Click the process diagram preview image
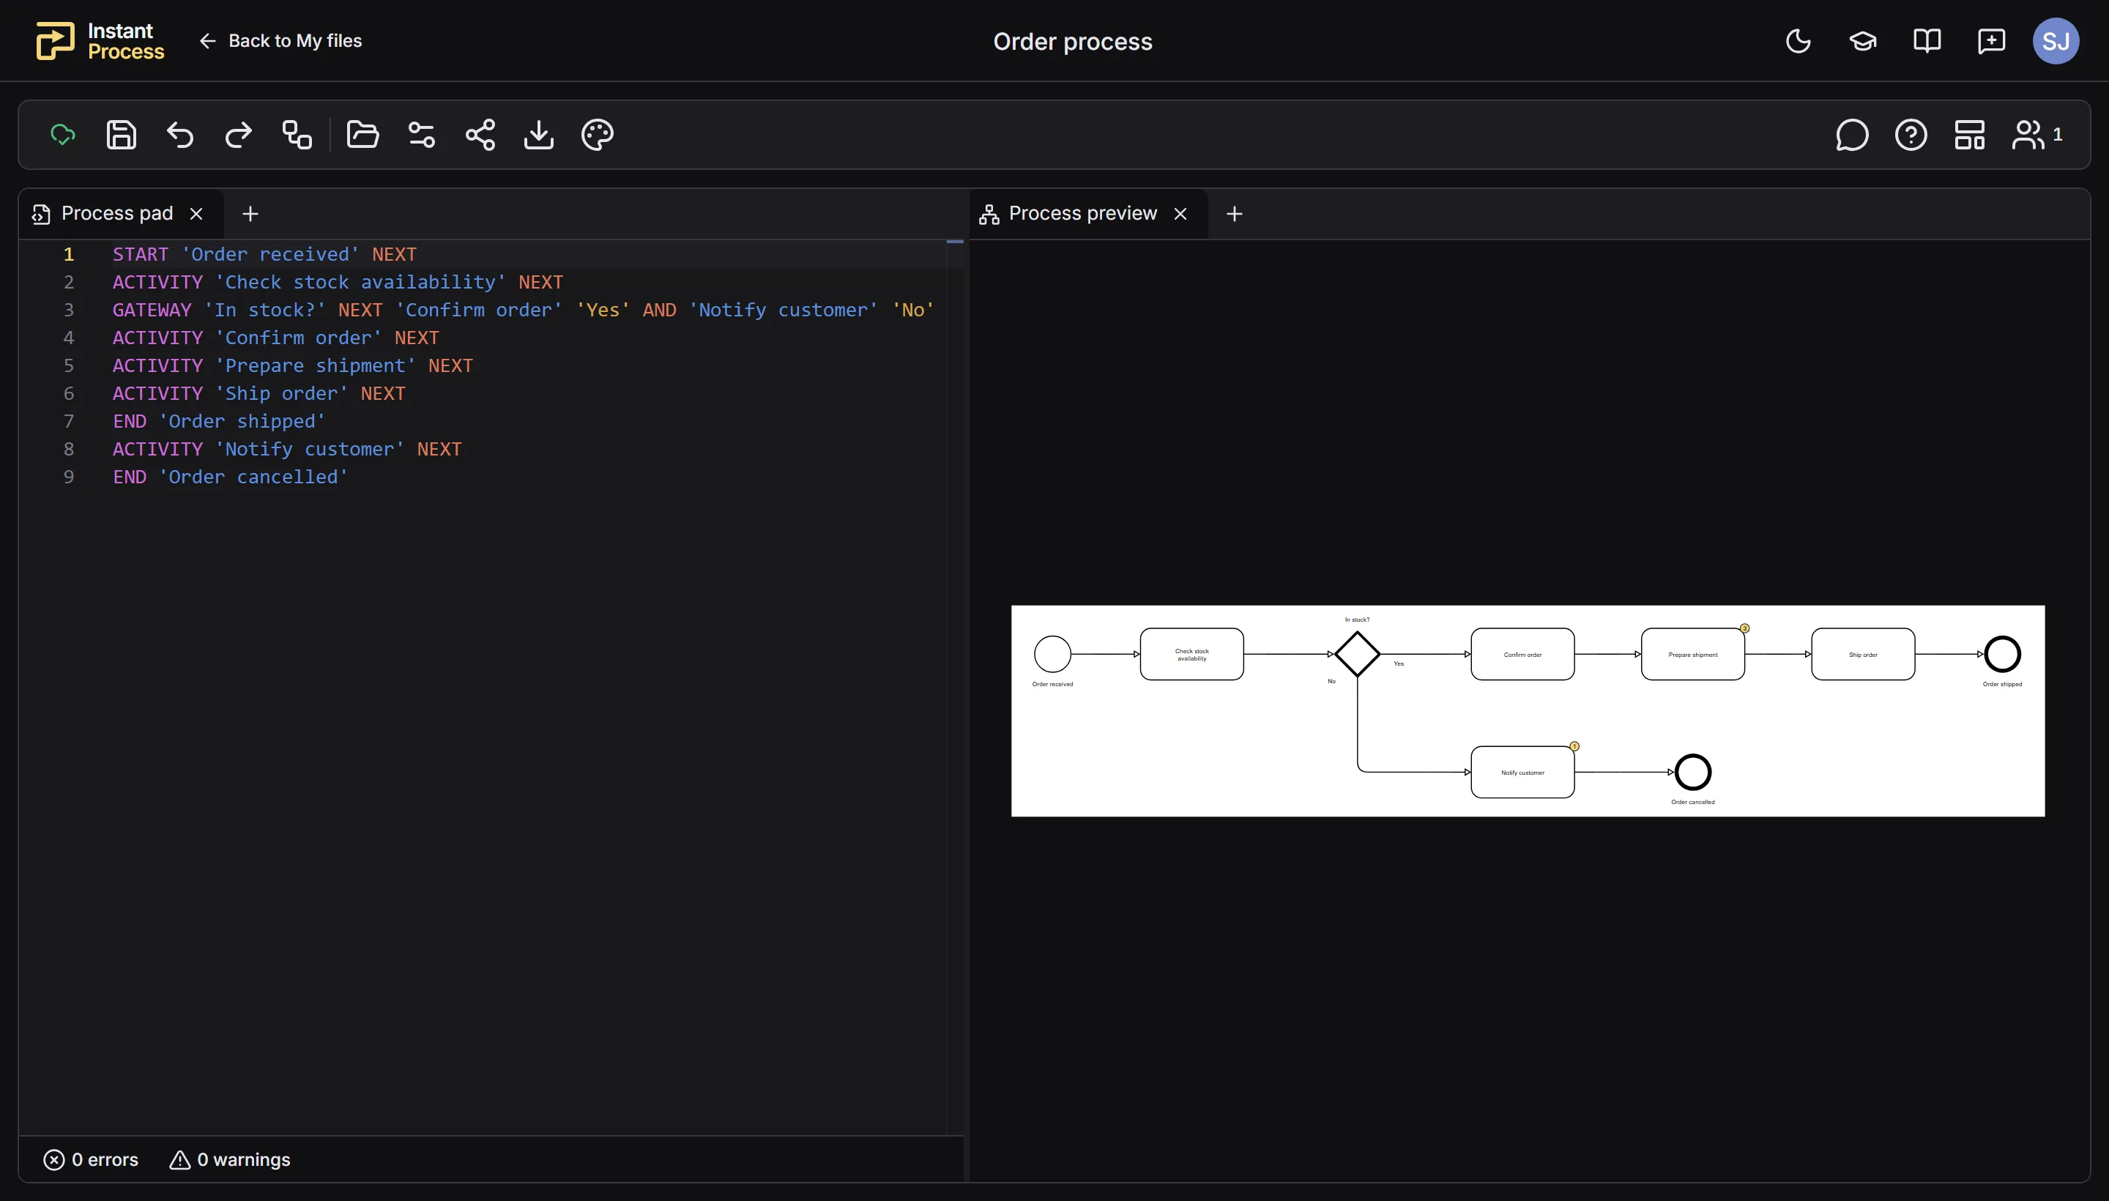This screenshot has height=1201, width=2109. (x=1528, y=711)
